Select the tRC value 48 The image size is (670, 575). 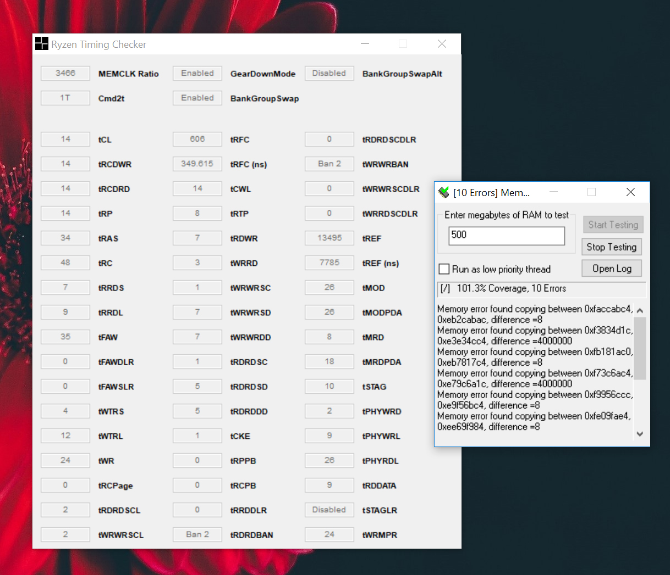coord(65,263)
